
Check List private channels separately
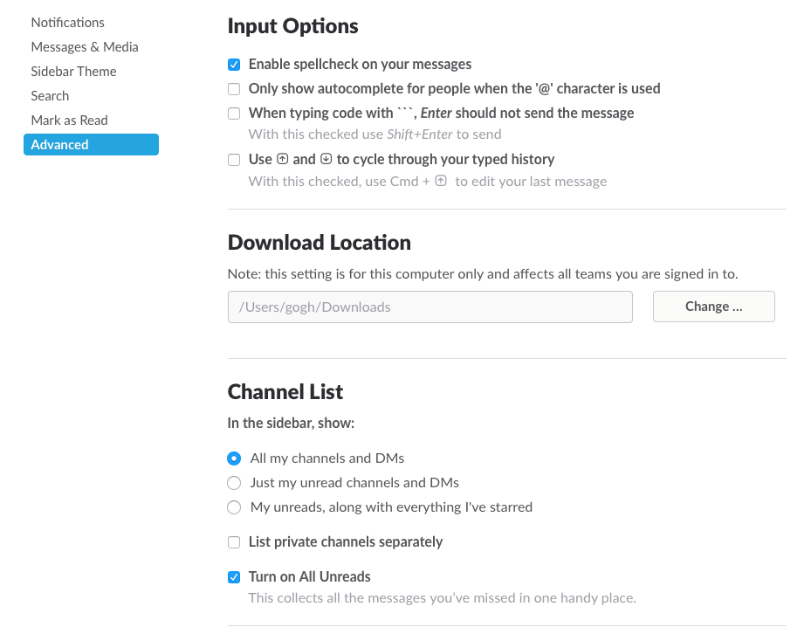click(x=234, y=542)
